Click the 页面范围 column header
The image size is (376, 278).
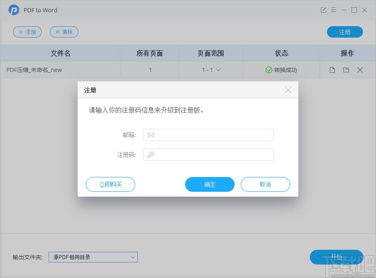pos(211,53)
